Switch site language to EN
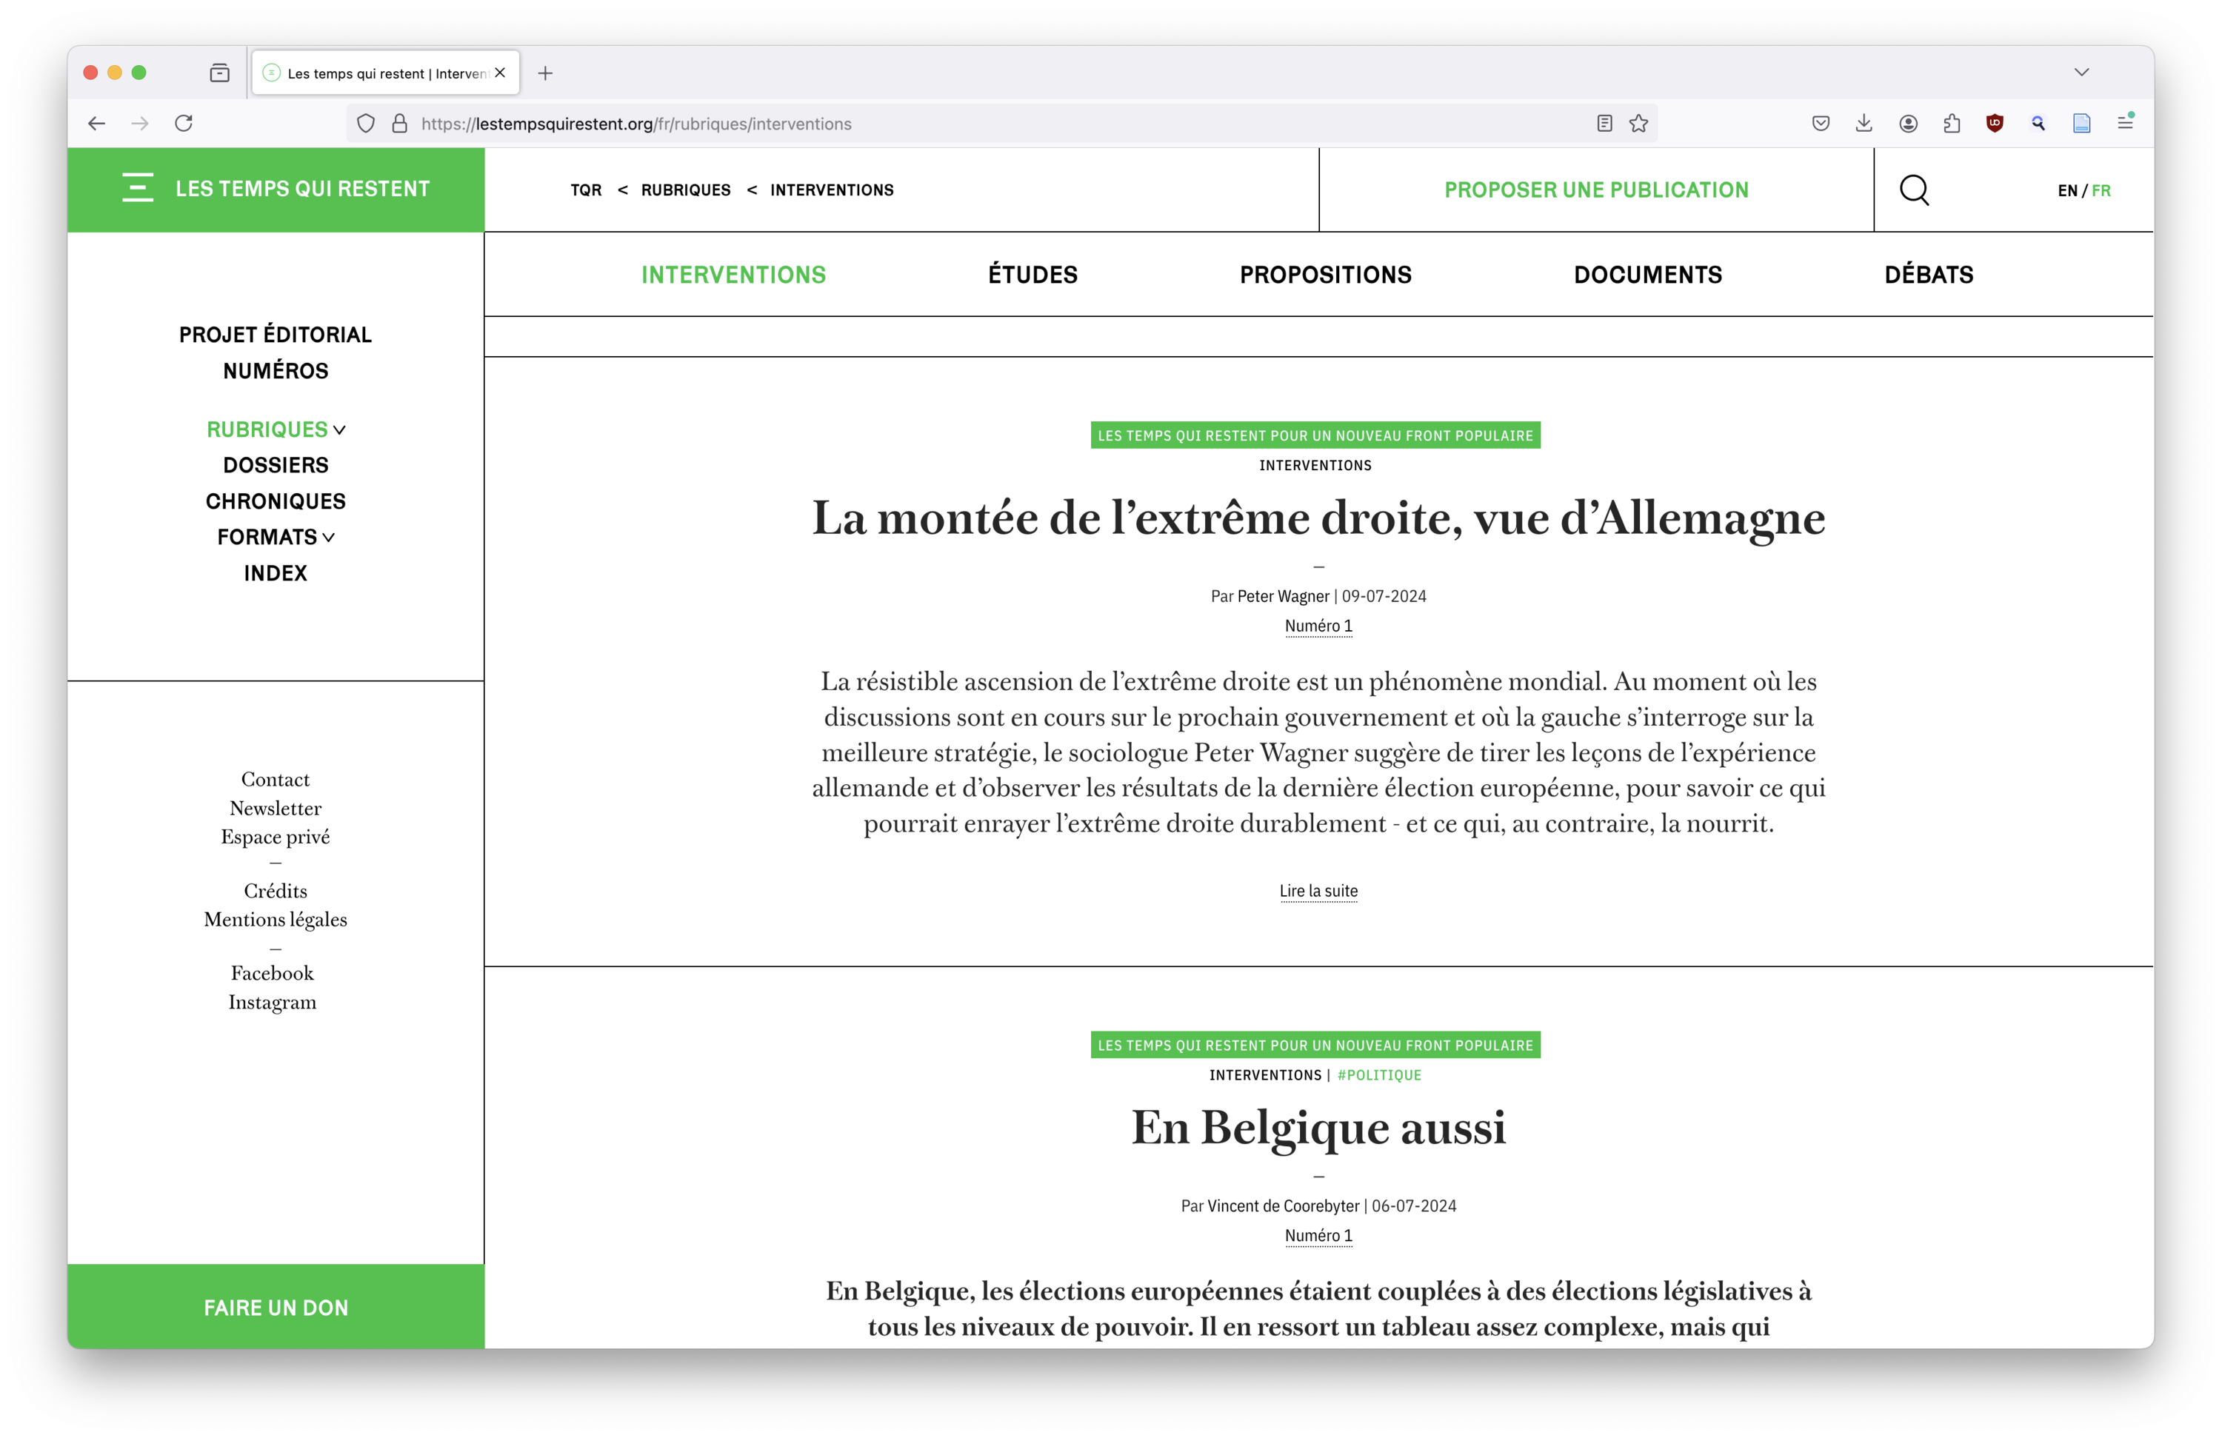Viewport: 2222px width, 1438px height. tap(2067, 190)
